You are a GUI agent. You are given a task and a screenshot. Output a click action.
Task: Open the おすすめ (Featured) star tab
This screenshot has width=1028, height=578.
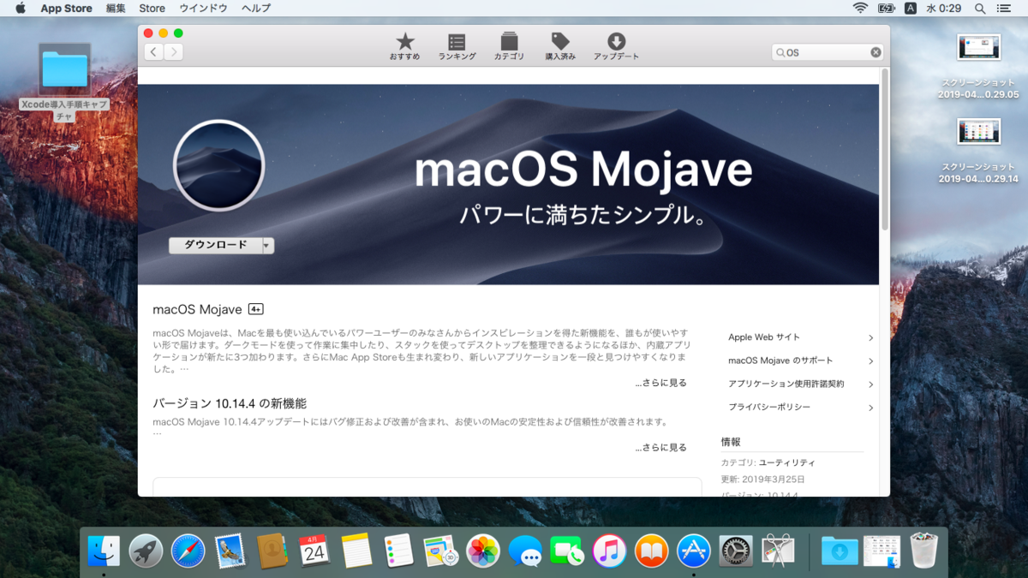coord(404,46)
